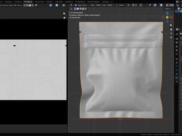182x136 pixels.
Task: Open the pivot point dropdown
Action: point(129,5)
